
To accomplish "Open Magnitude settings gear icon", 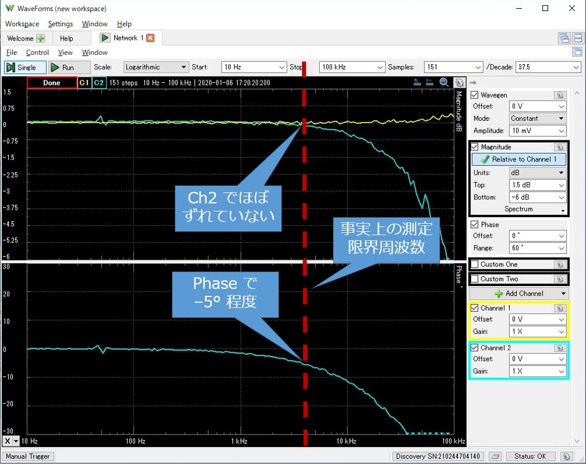I will coord(559,147).
